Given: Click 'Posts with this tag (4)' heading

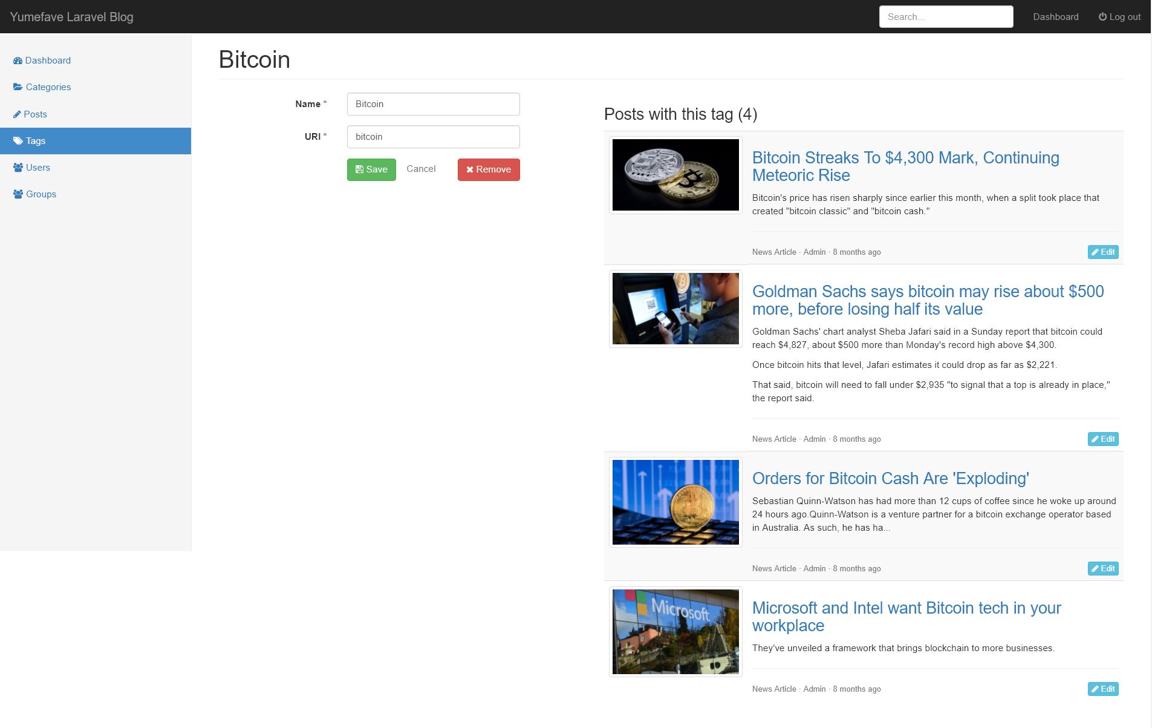Looking at the screenshot, I should (x=680, y=114).
